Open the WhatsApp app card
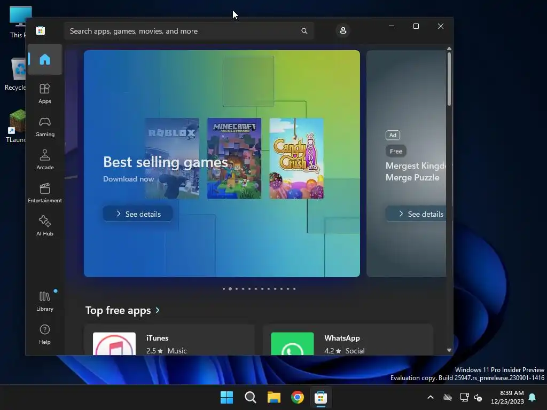The height and width of the screenshot is (410, 547). pos(347,340)
